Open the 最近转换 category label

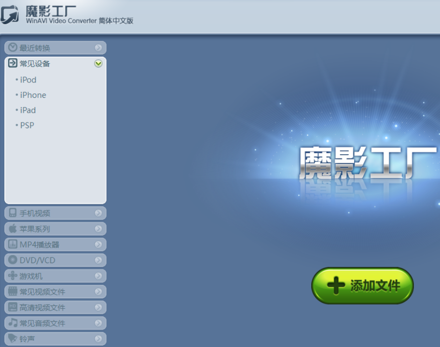click(35, 48)
